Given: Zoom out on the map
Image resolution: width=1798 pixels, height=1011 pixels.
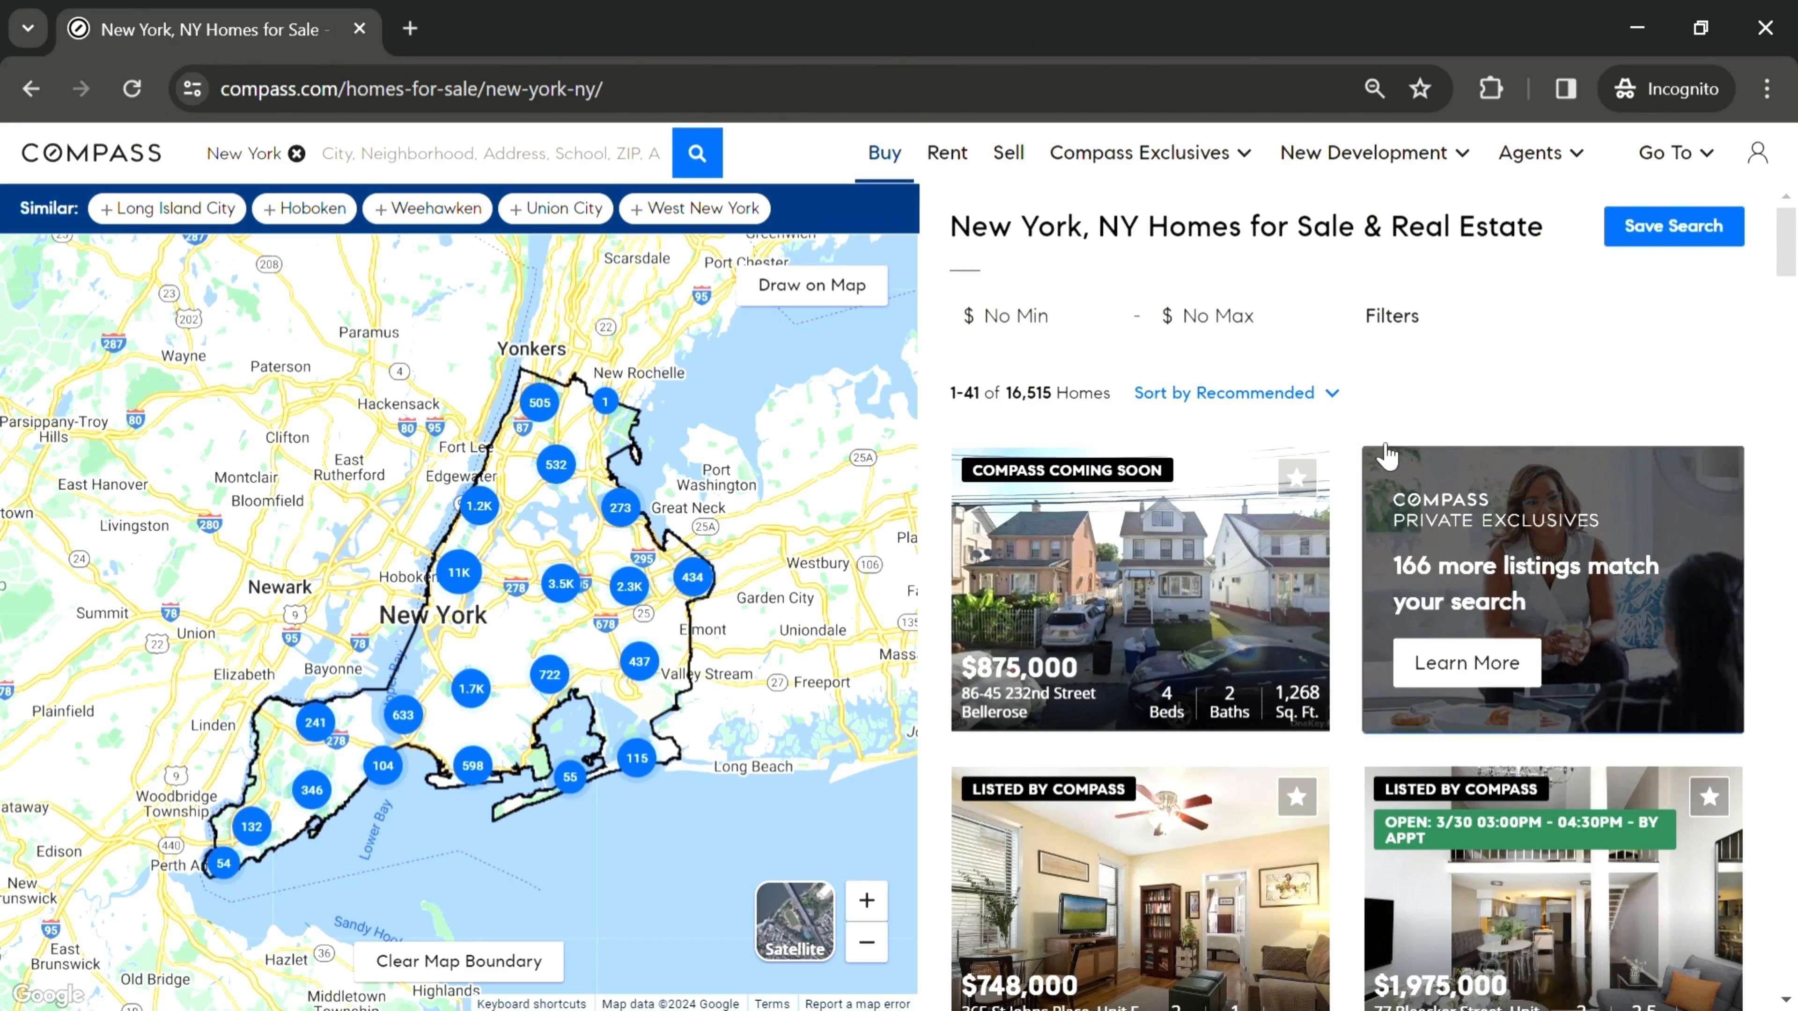Looking at the screenshot, I should tap(865, 943).
